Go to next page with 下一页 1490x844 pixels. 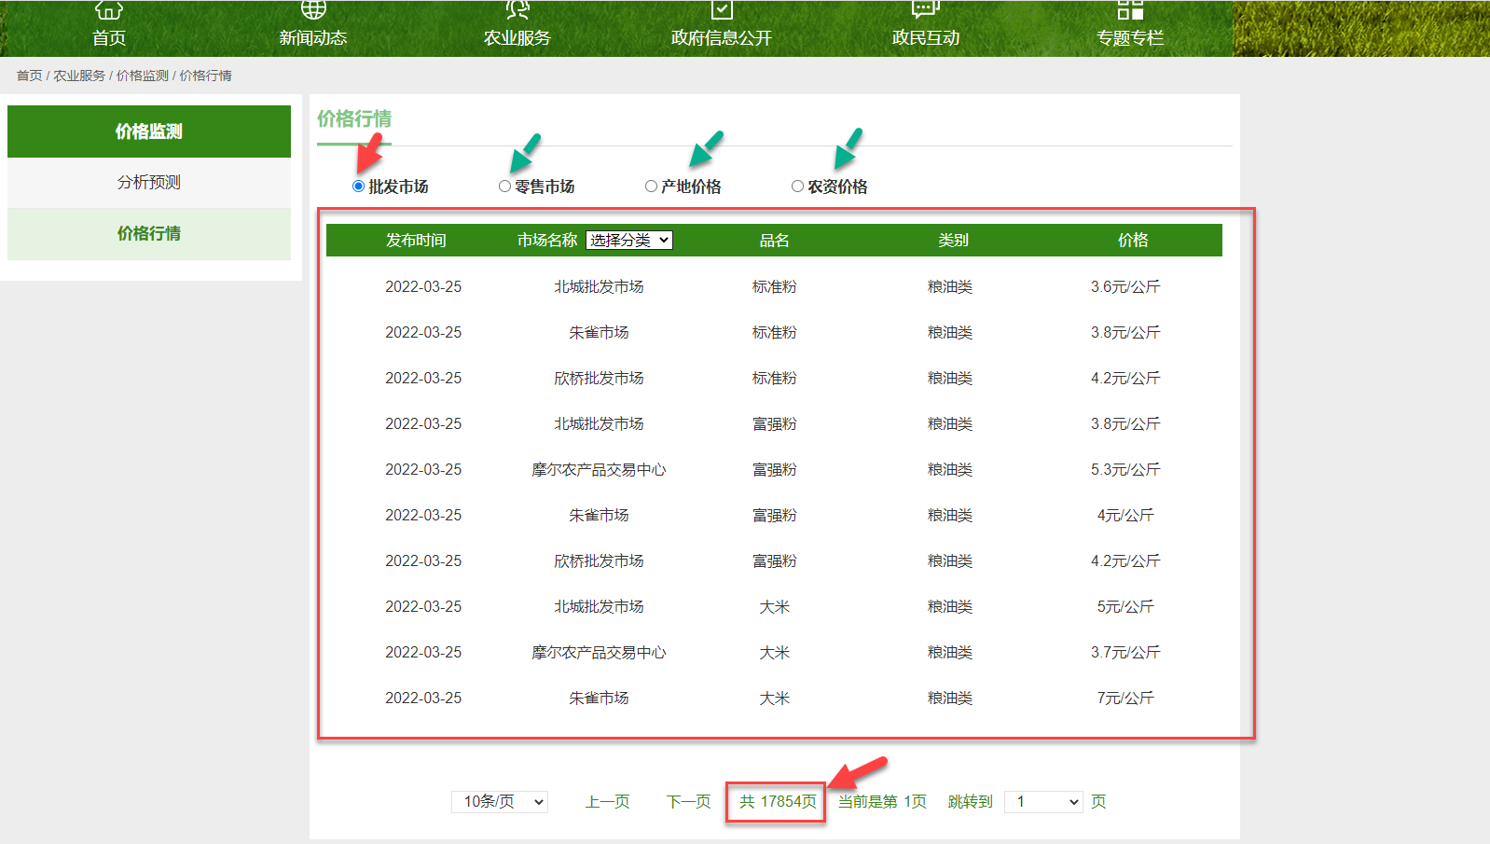(x=688, y=802)
